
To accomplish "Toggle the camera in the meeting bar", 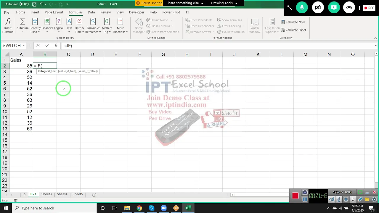I will [x=318, y=8].
